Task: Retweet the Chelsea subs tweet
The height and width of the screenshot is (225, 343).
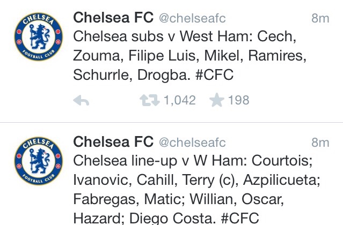Action: [x=149, y=100]
